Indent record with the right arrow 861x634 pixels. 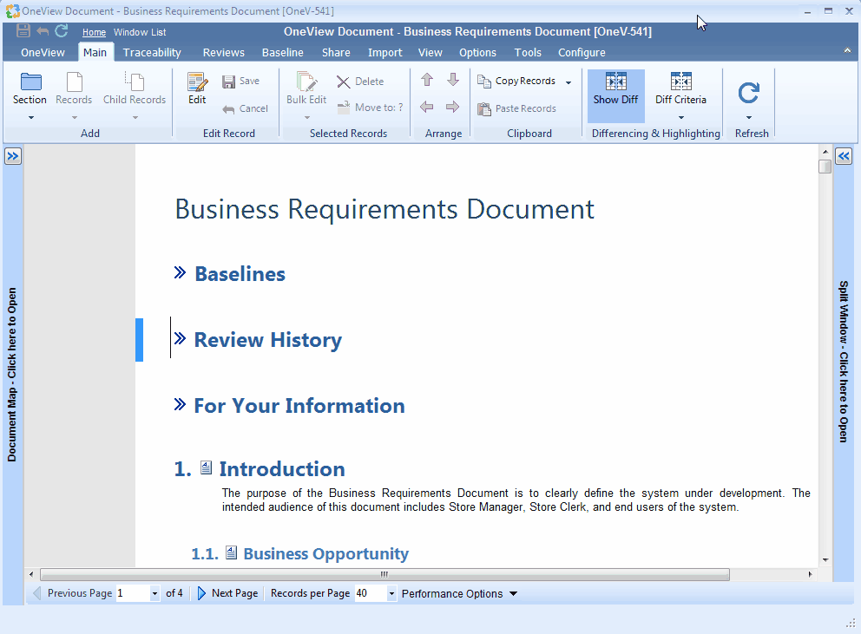click(x=453, y=107)
